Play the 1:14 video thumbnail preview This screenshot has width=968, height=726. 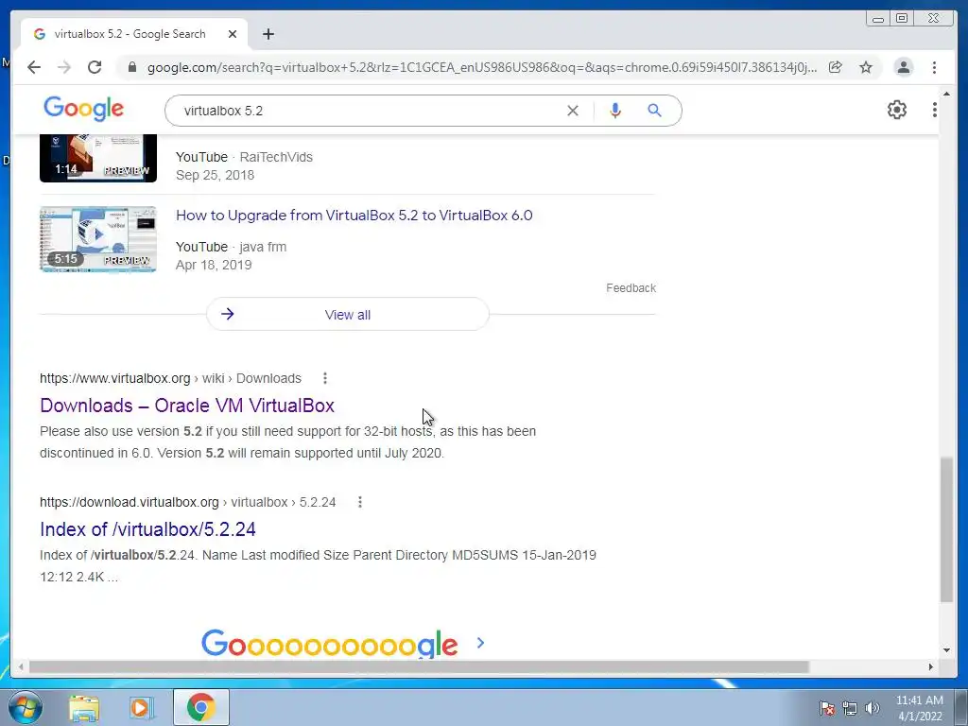click(x=98, y=159)
